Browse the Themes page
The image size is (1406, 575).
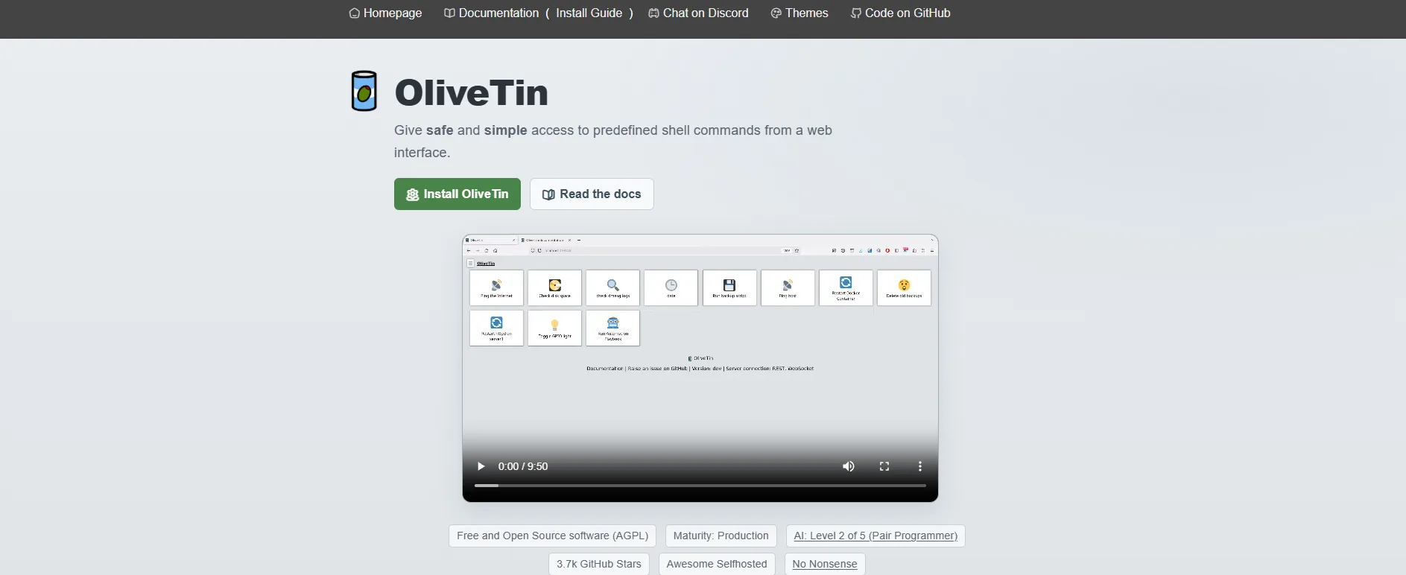799,13
